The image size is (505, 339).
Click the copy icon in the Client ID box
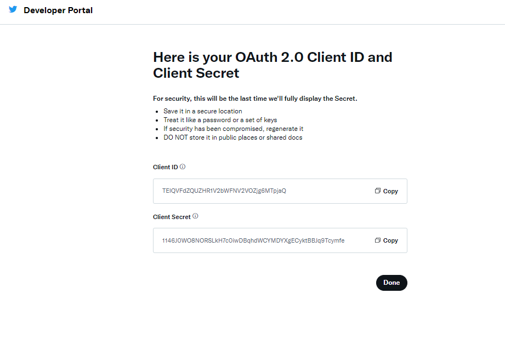click(378, 191)
